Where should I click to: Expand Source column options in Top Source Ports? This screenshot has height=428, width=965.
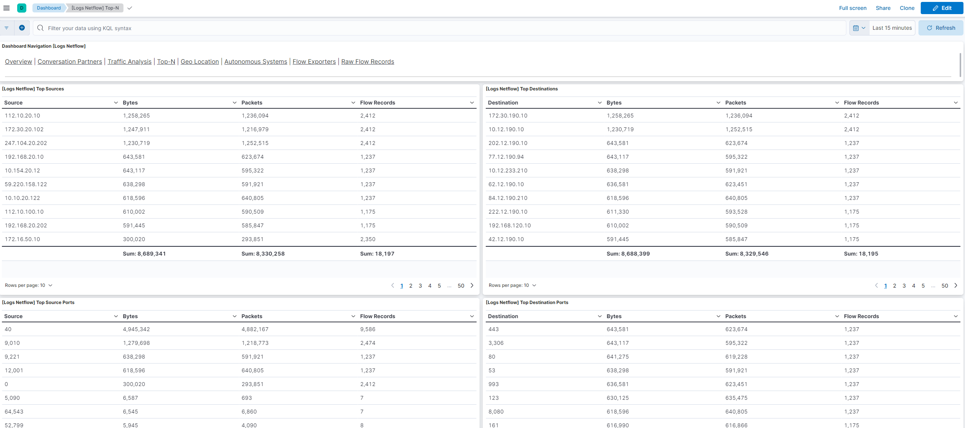click(116, 316)
